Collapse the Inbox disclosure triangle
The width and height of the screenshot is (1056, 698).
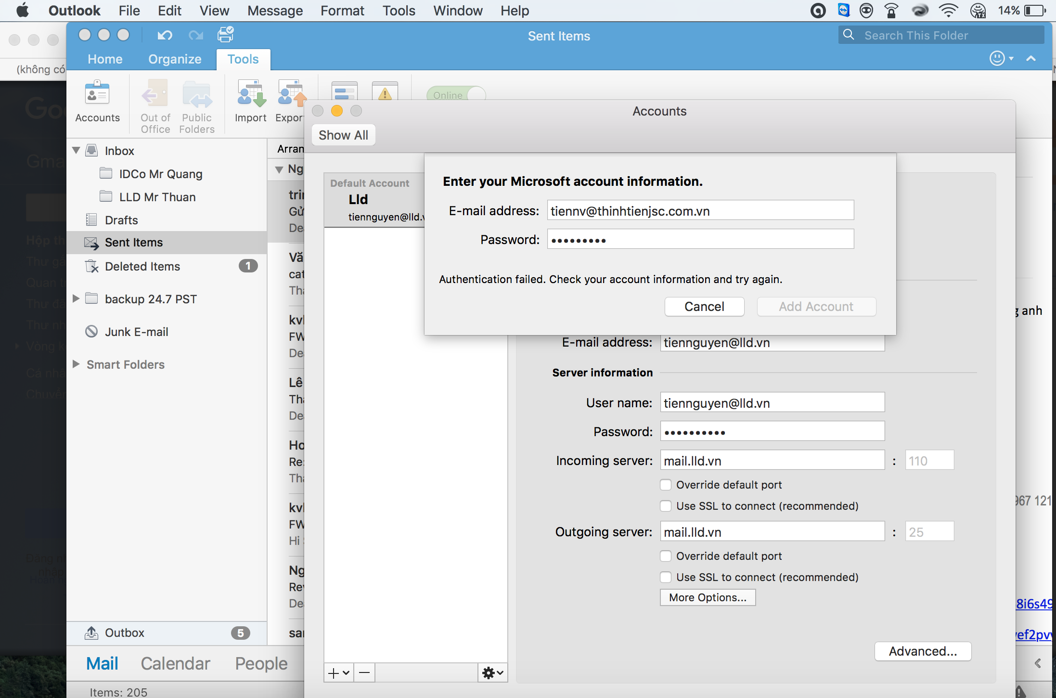coord(76,150)
